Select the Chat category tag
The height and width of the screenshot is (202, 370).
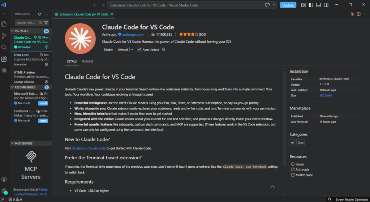tap(300, 142)
